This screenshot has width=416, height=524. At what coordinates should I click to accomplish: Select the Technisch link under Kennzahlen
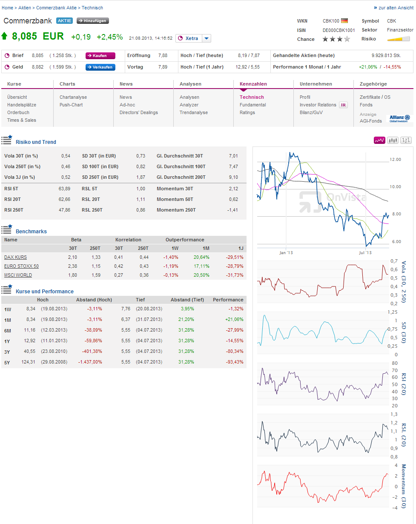[252, 97]
